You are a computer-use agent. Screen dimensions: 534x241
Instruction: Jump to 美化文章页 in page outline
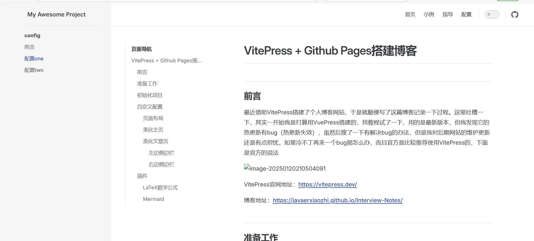[156, 141]
